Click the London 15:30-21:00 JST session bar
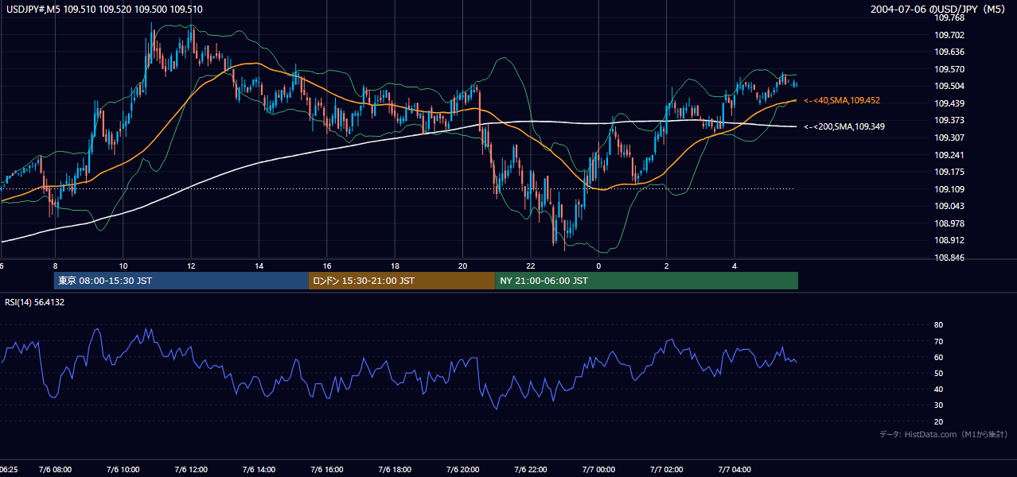The width and height of the screenshot is (1017, 477). pyautogui.click(x=402, y=281)
